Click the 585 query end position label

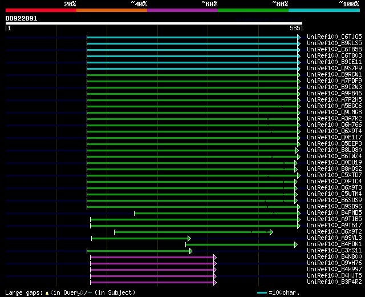pos(295,28)
